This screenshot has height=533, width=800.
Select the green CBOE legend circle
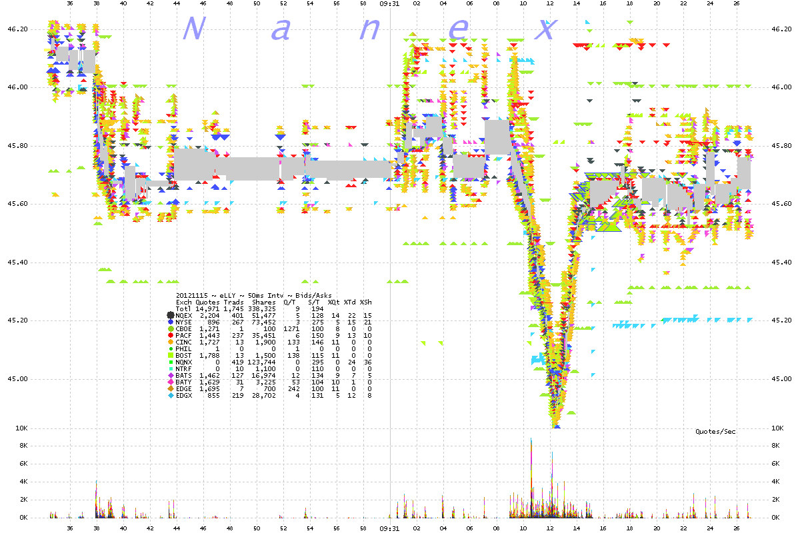tap(170, 328)
